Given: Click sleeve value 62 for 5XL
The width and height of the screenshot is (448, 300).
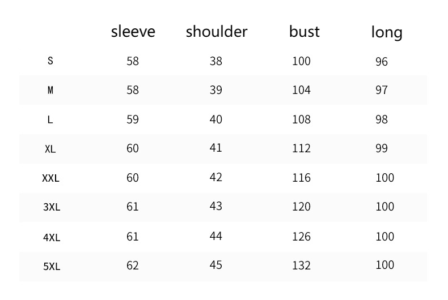Looking at the screenshot, I should [132, 265].
